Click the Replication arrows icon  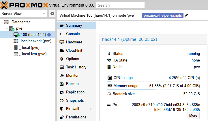(x=62, y=92)
